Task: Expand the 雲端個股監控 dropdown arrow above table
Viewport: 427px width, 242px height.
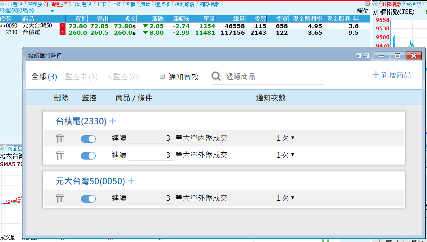Action: pyautogui.click(x=52, y=11)
